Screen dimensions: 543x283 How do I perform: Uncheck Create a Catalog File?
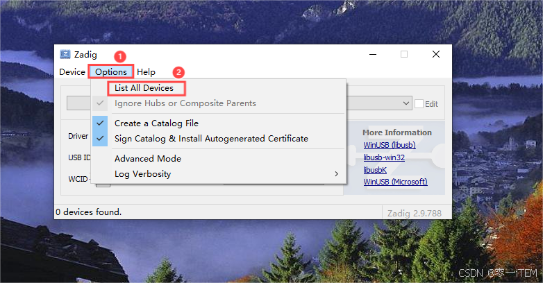coord(219,123)
